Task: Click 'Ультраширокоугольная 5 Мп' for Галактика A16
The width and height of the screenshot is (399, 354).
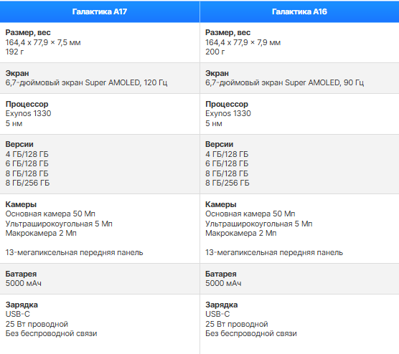Action: point(259,224)
